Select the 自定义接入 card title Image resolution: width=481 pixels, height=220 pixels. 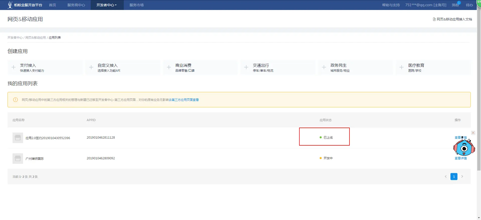107,65
